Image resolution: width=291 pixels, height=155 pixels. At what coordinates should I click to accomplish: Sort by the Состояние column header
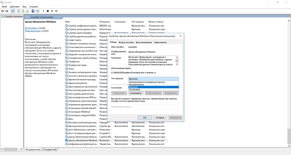(x=120, y=22)
